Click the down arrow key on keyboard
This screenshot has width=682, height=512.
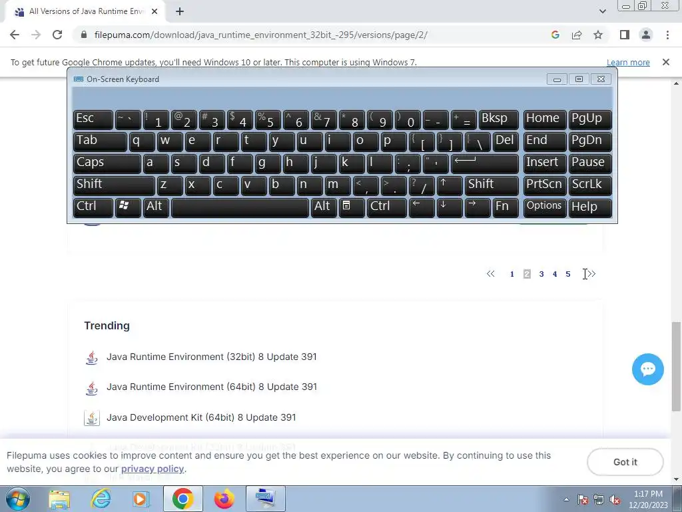point(450,207)
